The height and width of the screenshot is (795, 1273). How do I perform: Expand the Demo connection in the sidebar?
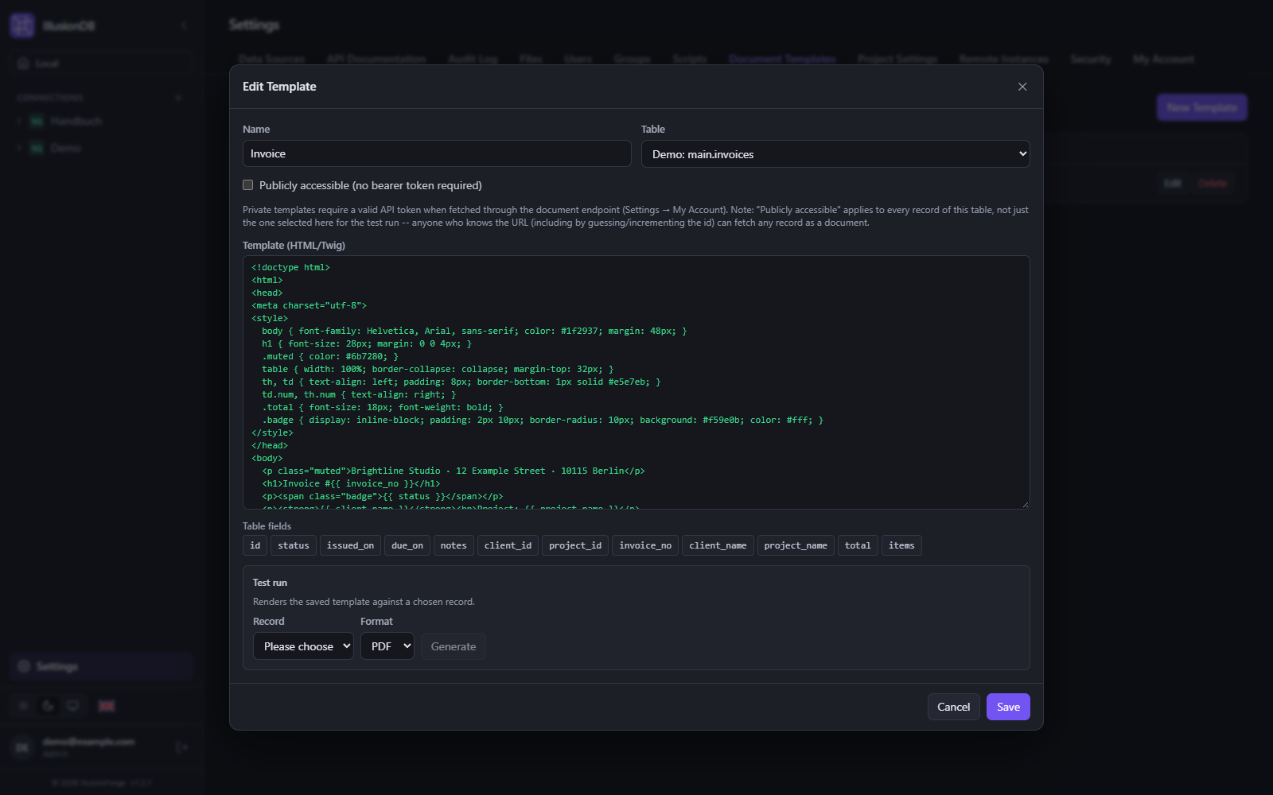pyautogui.click(x=18, y=148)
